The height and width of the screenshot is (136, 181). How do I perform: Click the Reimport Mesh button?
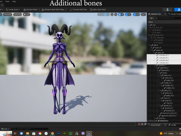[x=31, y=9]
